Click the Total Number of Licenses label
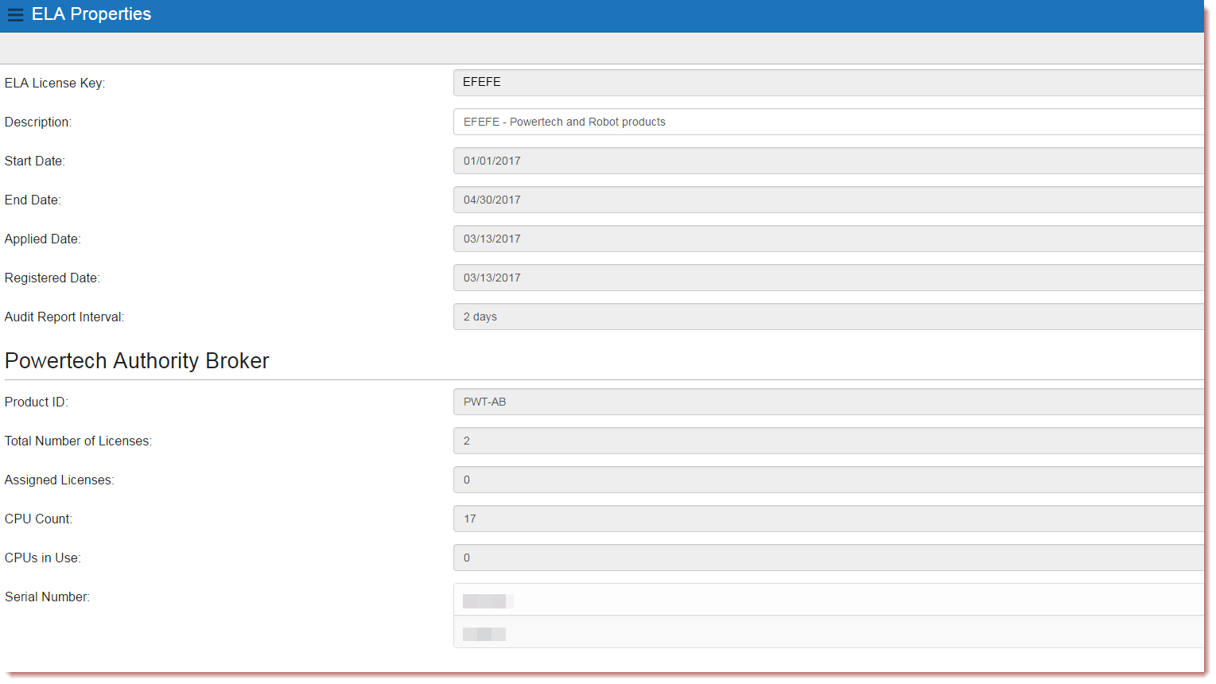 pos(79,441)
